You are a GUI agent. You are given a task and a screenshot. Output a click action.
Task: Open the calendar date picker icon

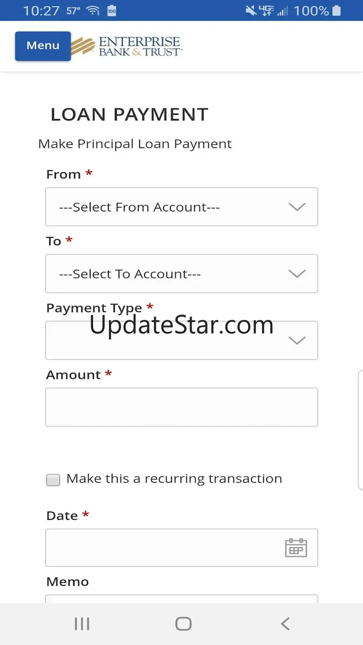click(296, 548)
